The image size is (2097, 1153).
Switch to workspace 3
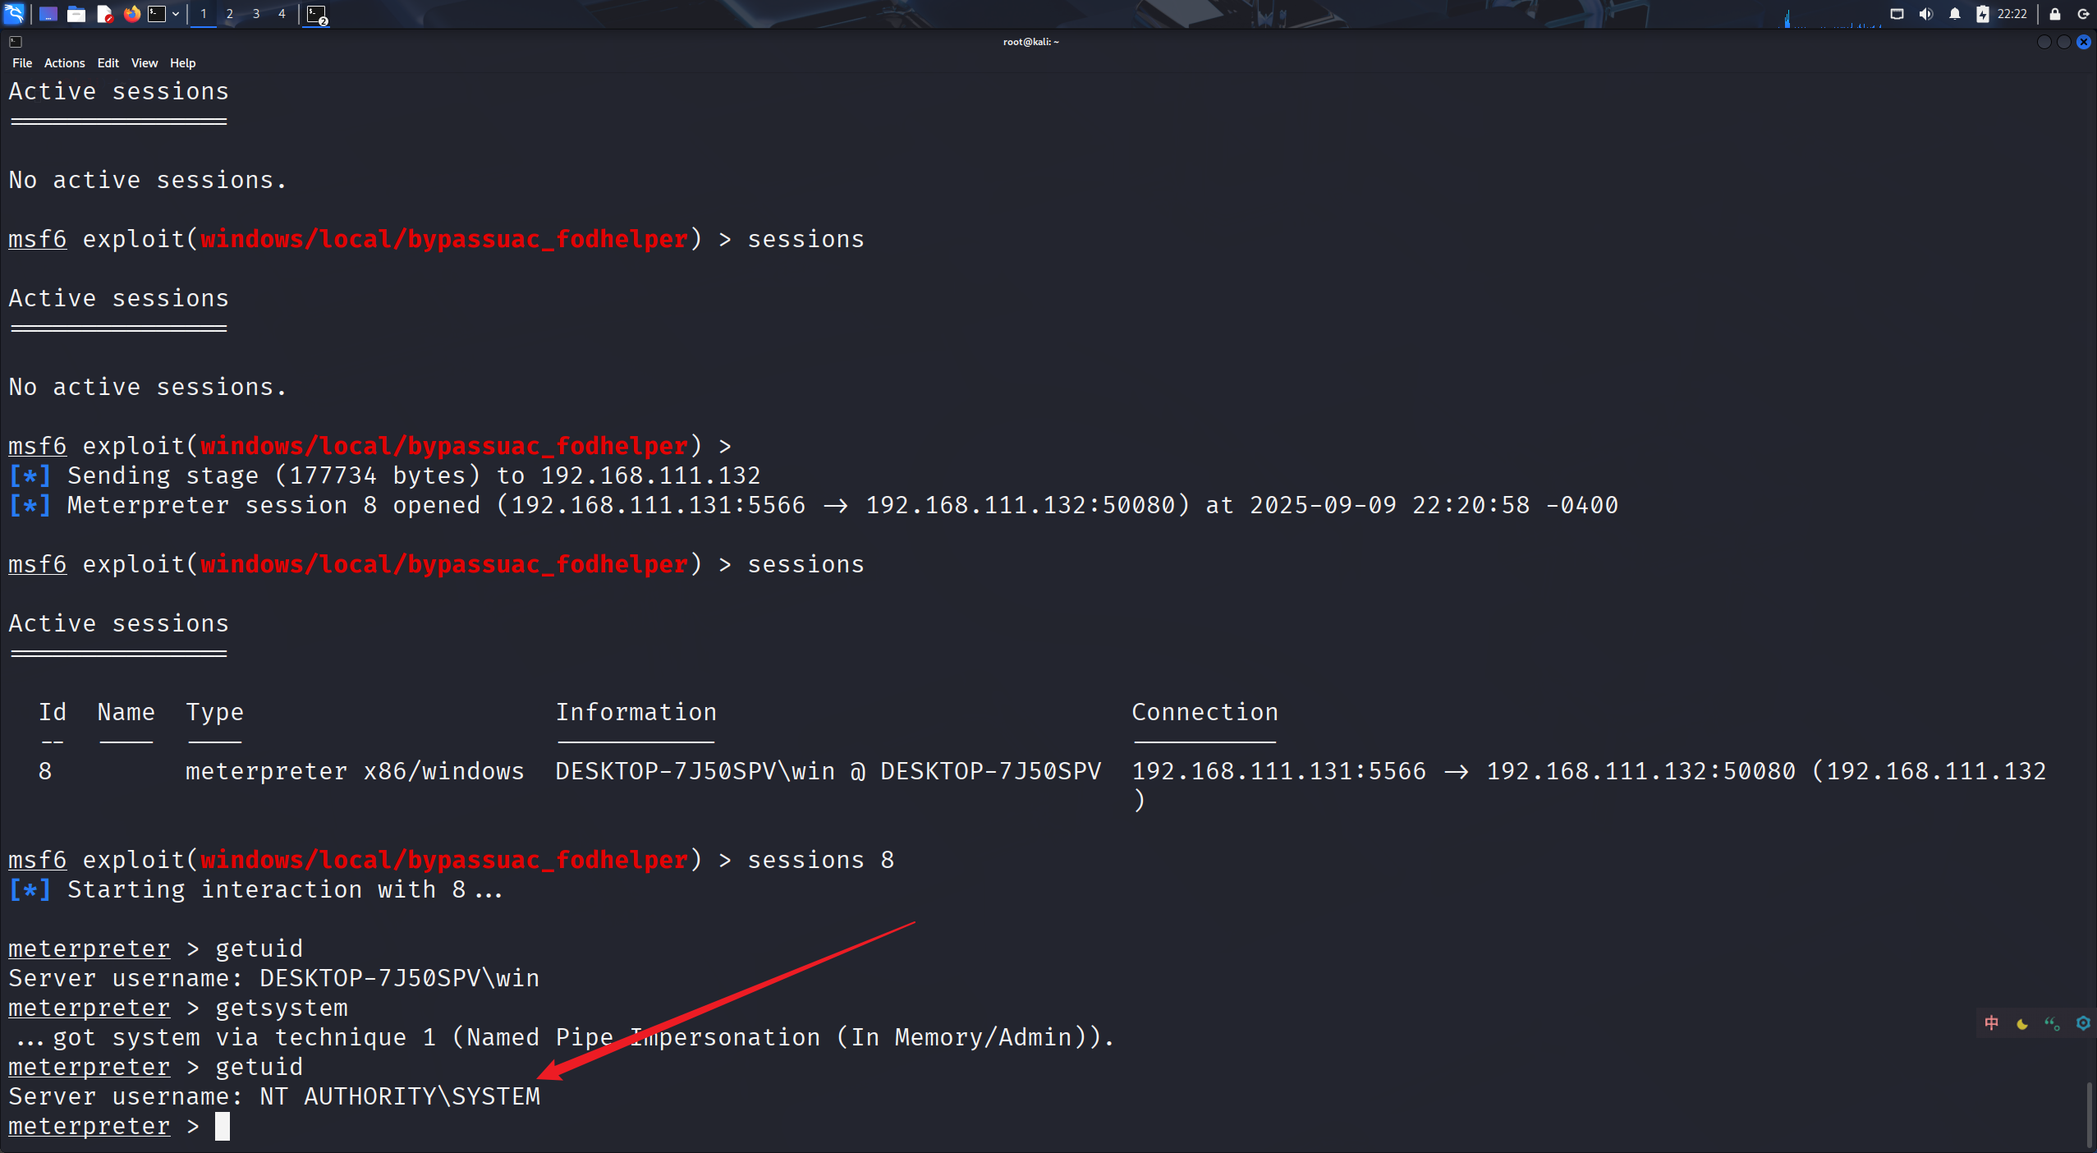click(256, 13)
